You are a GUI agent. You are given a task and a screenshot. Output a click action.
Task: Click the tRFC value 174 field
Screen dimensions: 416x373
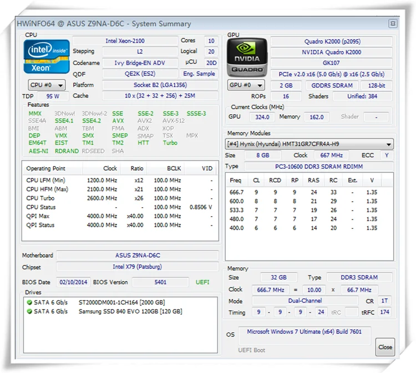point(384,312)
